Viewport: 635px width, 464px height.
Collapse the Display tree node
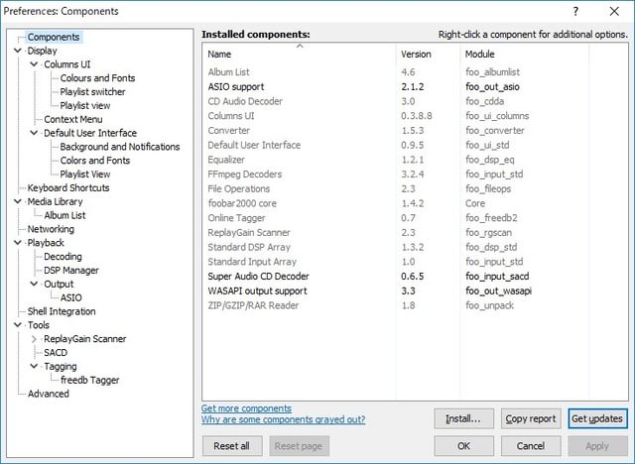pyautogui.click(x=18, y=51)
